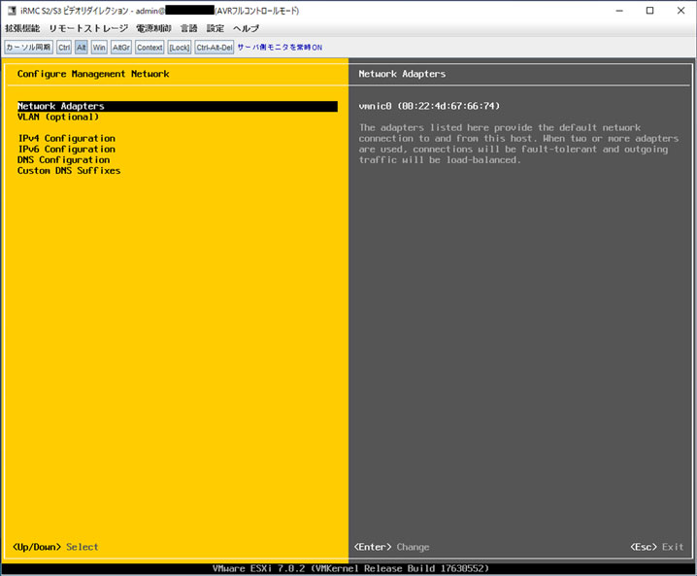Minimize the iRMC video redirection window

point(619,11)
